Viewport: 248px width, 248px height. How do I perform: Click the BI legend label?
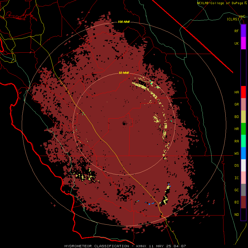pyautogui.click(x=237, y=202)
